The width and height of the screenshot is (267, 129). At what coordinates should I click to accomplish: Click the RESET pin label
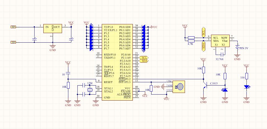(x=108, y=82)
